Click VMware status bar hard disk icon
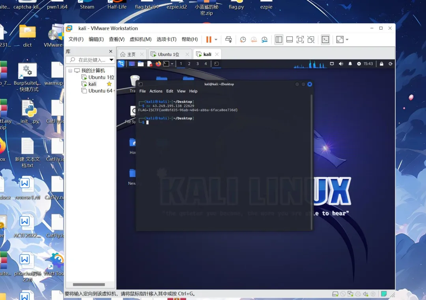Viewport: 426px width, 300px height. pyautogui.click(x=335, y=294)
